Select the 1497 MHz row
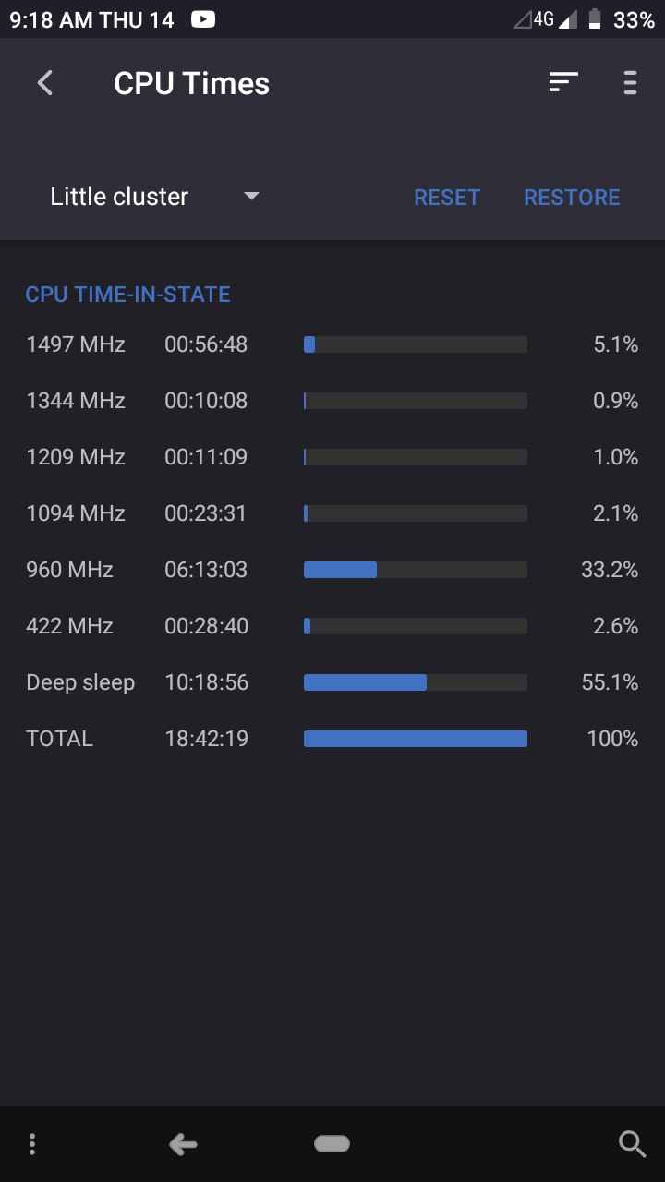Image resolution: width=665 pixels, height=1182 pixels. pos(332,344)
